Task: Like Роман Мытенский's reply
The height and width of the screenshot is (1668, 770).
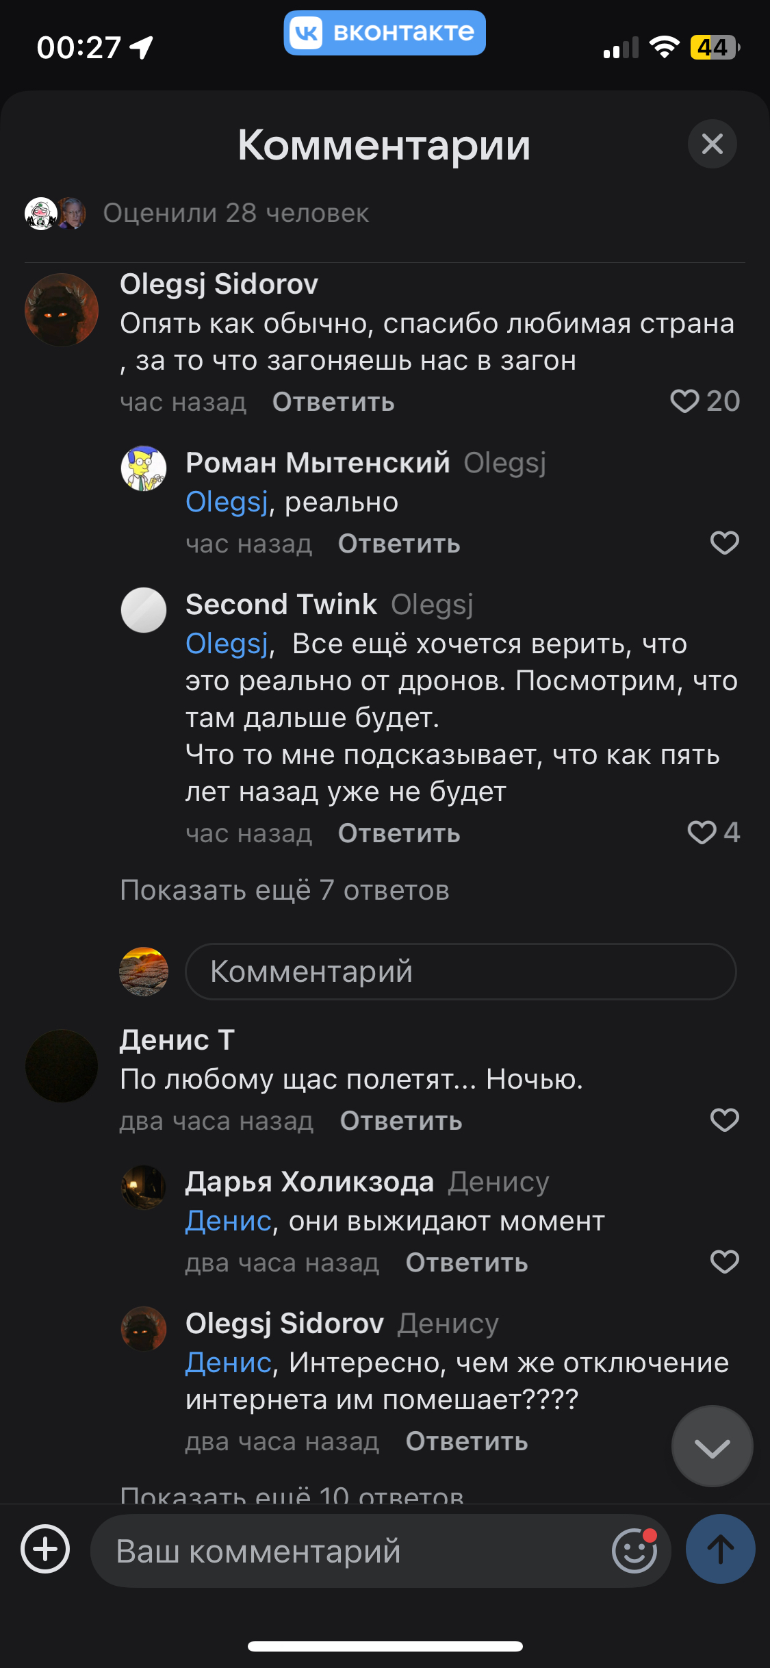Action: click(724, 543)
